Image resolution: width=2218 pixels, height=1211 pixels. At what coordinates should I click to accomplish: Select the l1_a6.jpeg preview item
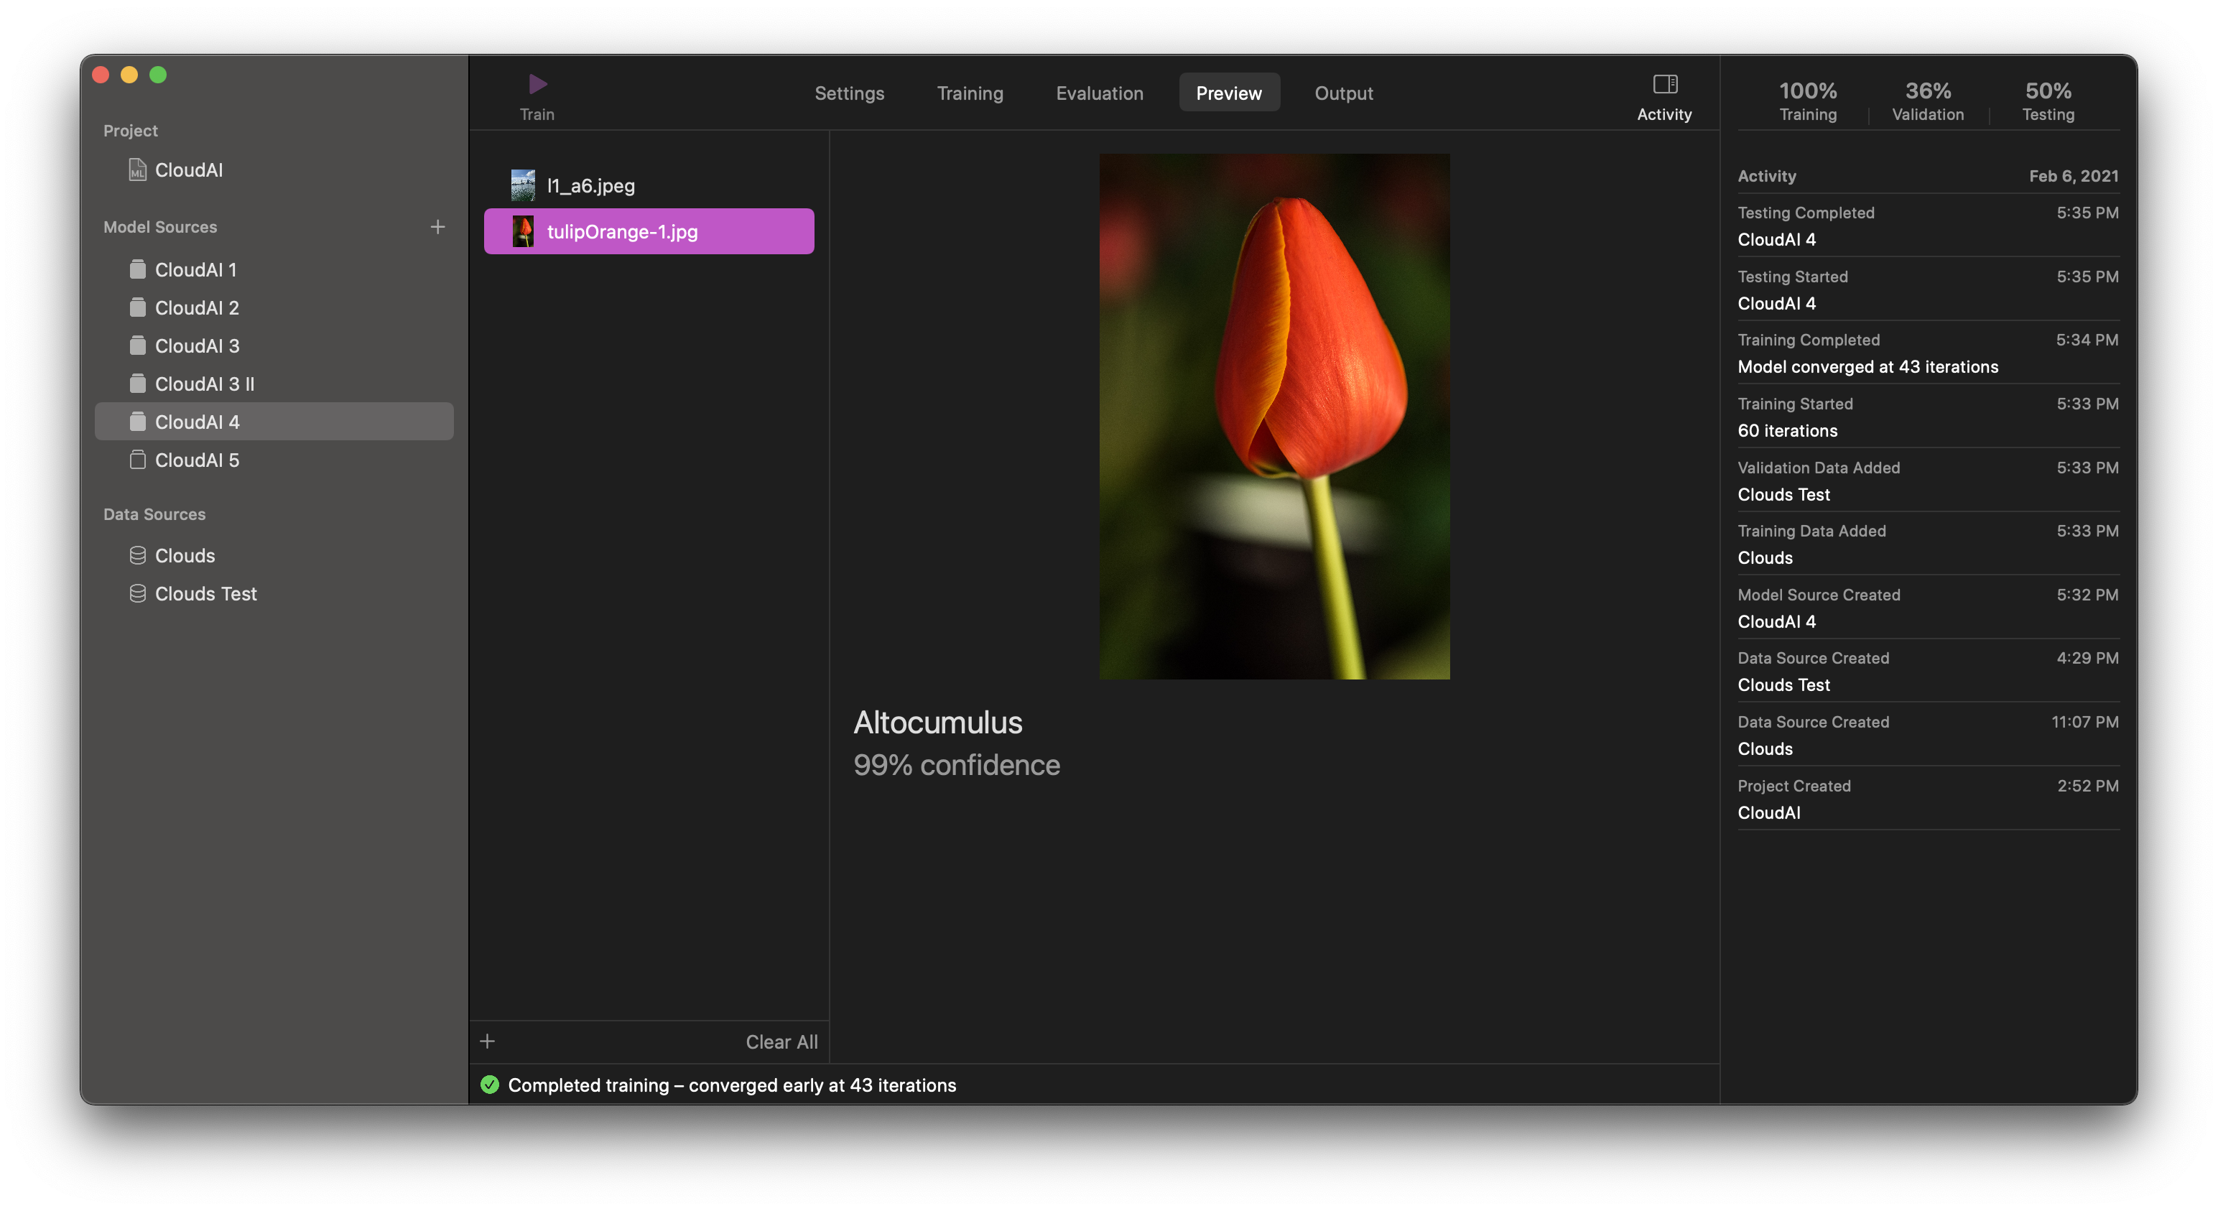tap(649, 183)
